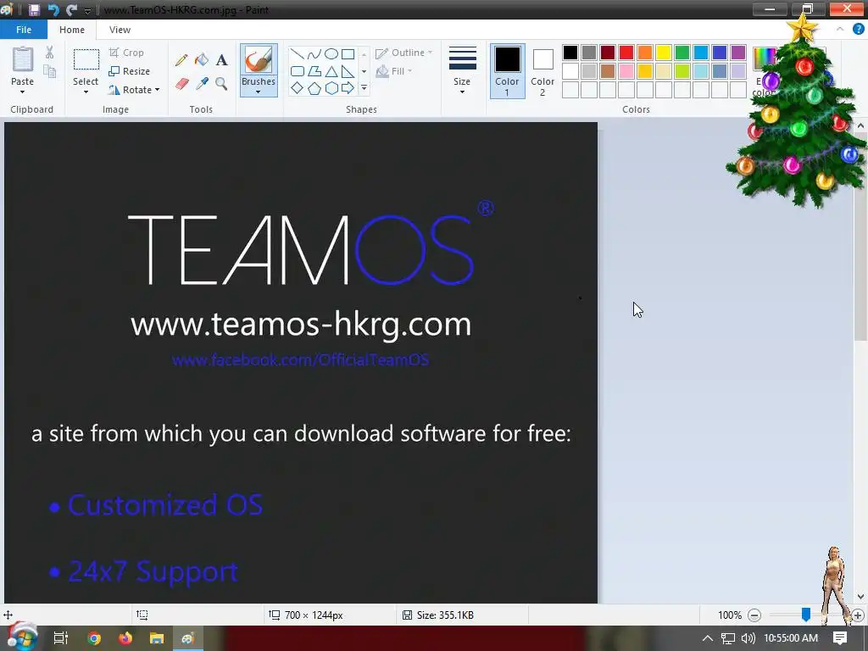868x651 pixels.
Task: Open the Size dropdown
Action: point(462,70)
